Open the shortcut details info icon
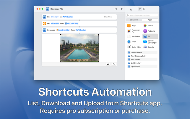The image size is (190, 119). 144,9
